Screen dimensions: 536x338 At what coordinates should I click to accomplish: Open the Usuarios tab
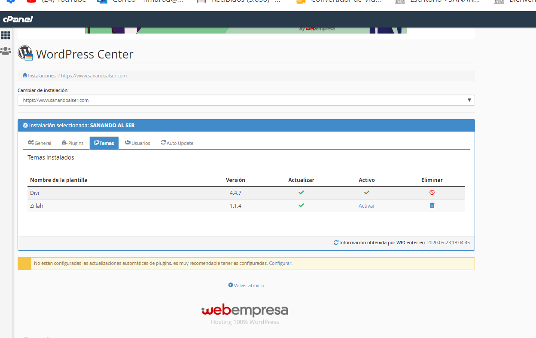[137, 143]
